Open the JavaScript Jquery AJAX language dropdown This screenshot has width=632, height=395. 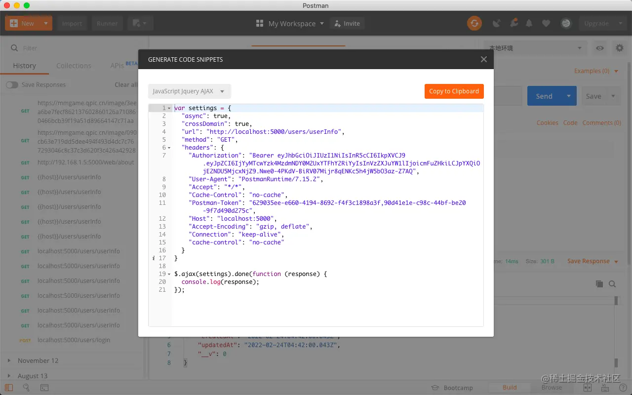[x=189, y=91]
